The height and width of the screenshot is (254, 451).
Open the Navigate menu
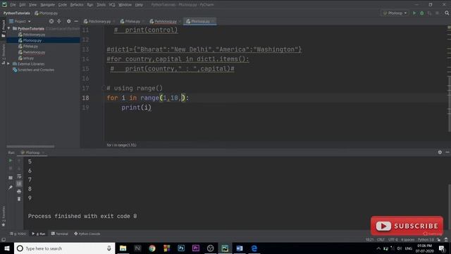47,5
